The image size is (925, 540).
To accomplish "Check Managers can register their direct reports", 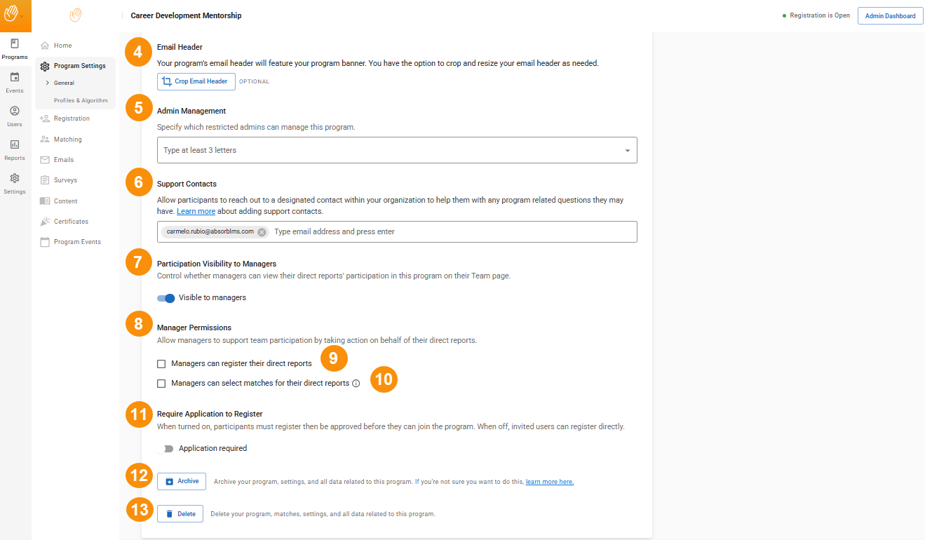I will coord(162,364).
